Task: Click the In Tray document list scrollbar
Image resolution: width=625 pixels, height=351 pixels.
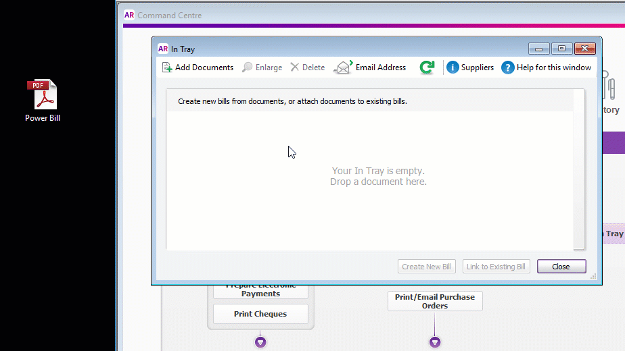Action: pos(579,169)
